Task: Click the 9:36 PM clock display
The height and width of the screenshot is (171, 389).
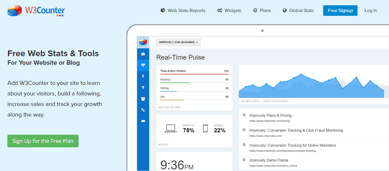Action: pyautogui.click(x=177, y=165)
